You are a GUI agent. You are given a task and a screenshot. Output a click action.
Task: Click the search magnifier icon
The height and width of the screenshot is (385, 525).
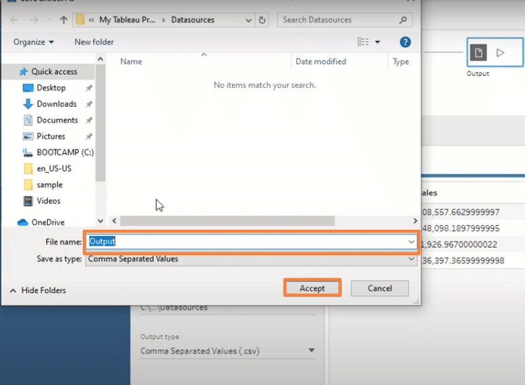(403, 20)
